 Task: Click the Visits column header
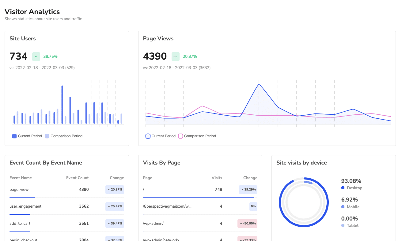217,178
